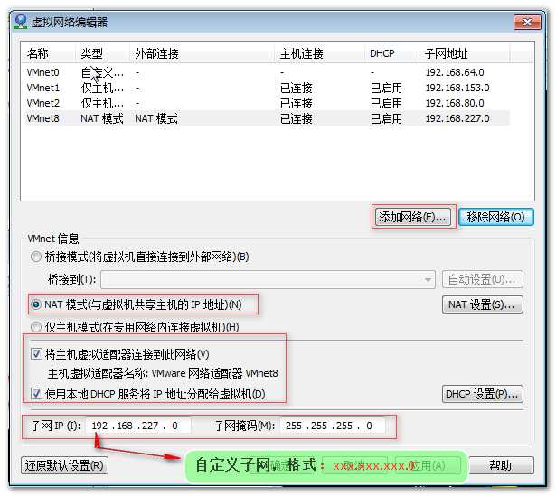Click the 主机连接 column header
Screen dimensions: 556x496
coord(320,53)
